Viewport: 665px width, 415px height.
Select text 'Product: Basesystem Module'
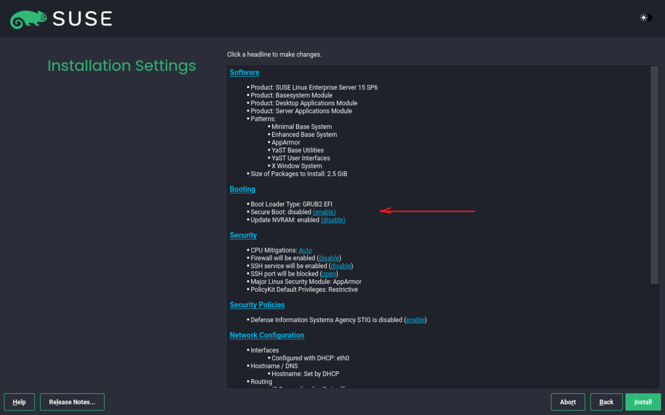click(292, 95)
